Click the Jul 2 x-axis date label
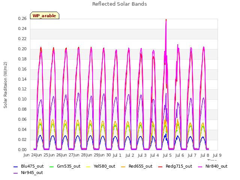 click(130, 156)
